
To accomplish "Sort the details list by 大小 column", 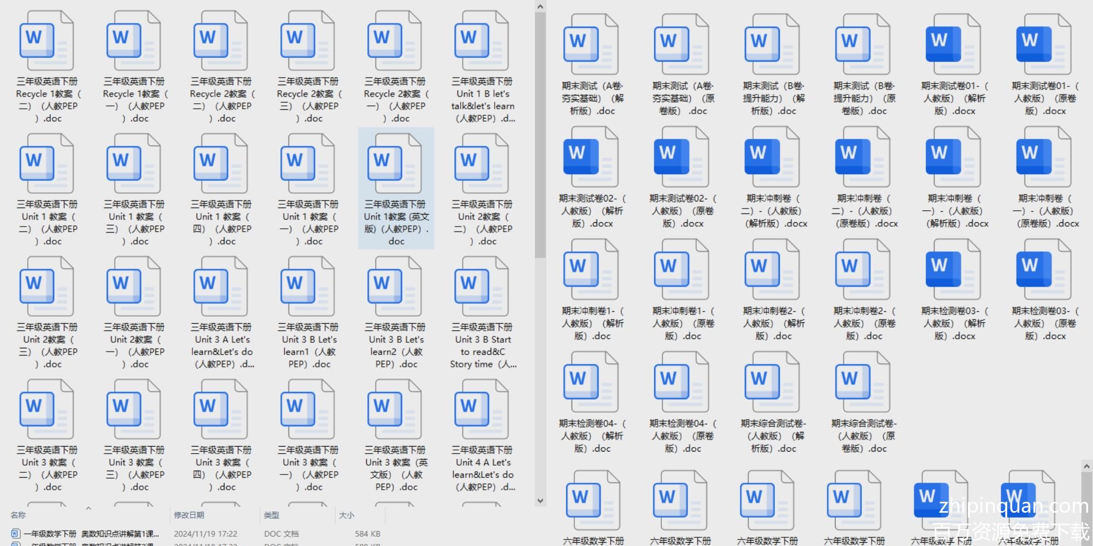I will tap(346, 515).
